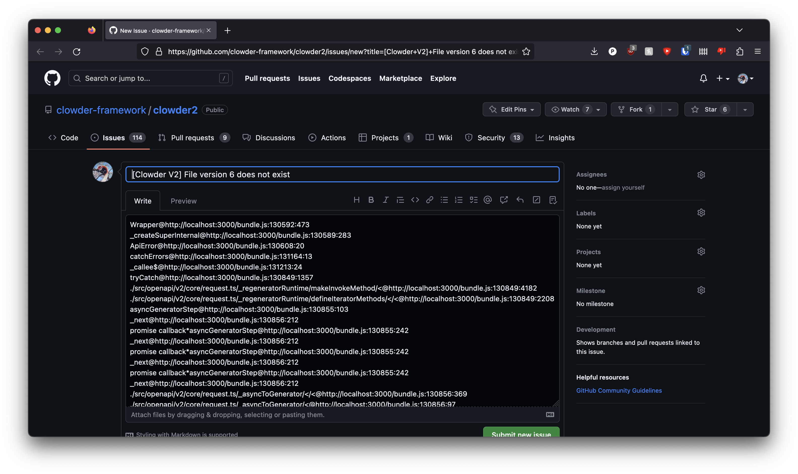Insert a task list via toolbar icon

coord(473,200)
